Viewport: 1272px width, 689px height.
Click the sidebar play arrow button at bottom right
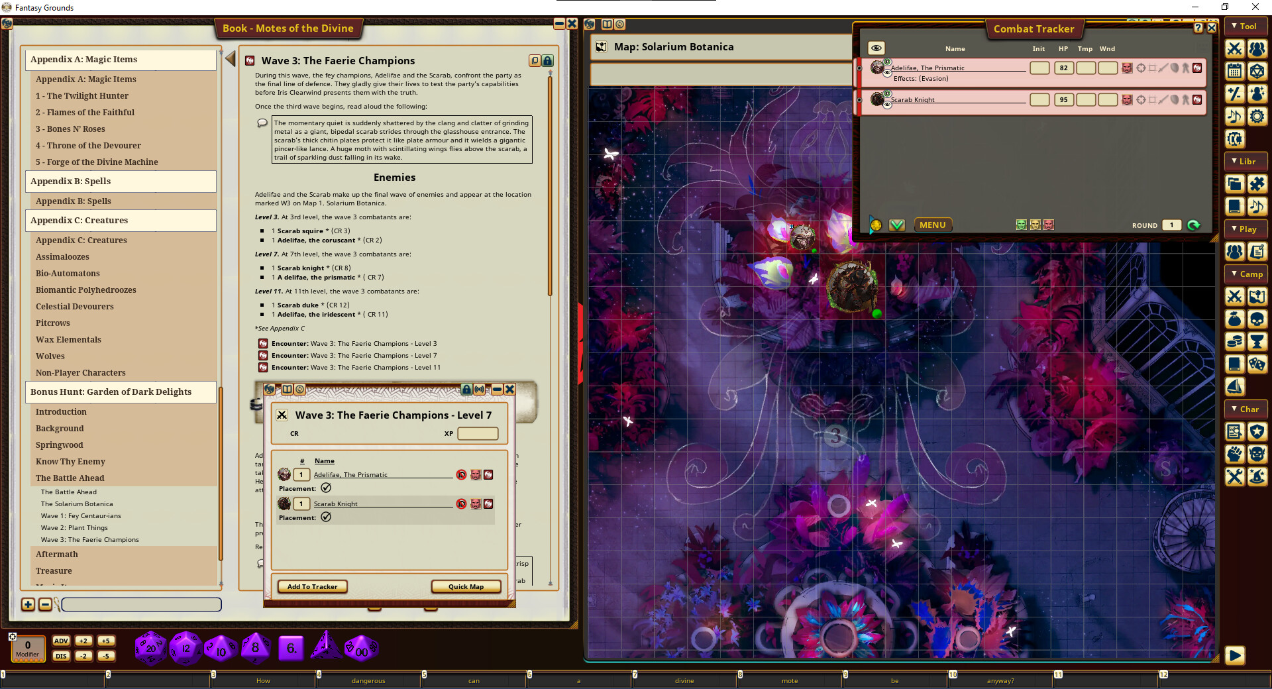pyautogui.click(x=1234, y=655)
